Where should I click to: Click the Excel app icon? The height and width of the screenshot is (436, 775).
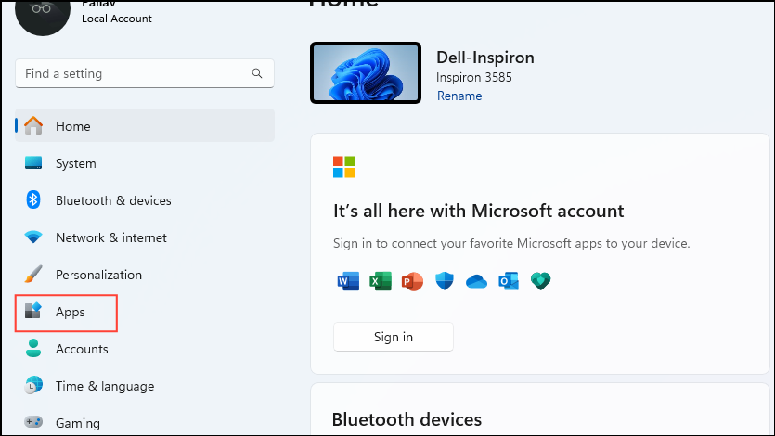(x=381, y=281)
